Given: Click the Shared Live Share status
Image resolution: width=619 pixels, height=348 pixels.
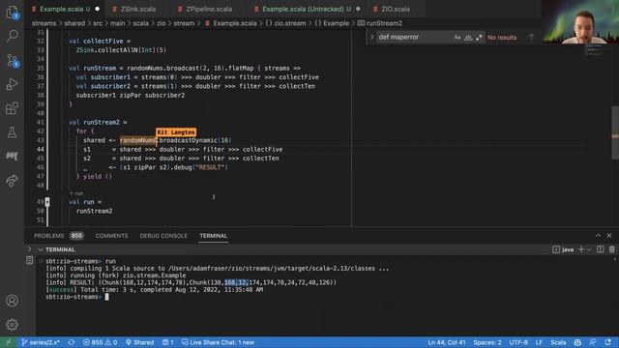Looking at the screenshot, I should tap(139, 342).
